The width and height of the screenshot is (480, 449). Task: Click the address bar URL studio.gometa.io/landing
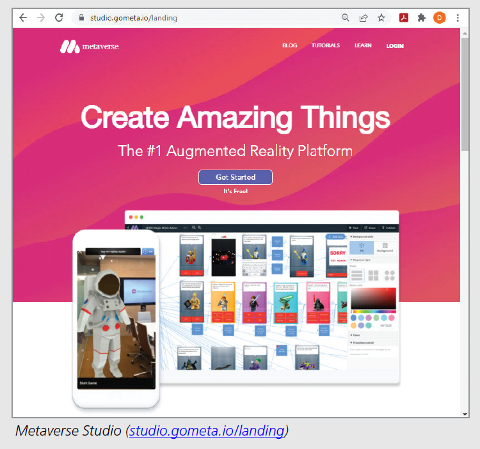click(x=134, y=18)
